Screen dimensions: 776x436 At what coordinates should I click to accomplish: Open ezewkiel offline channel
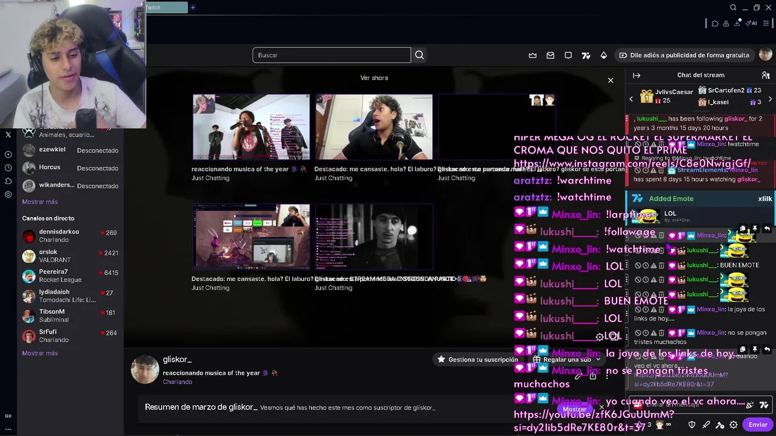coord(70,150)
